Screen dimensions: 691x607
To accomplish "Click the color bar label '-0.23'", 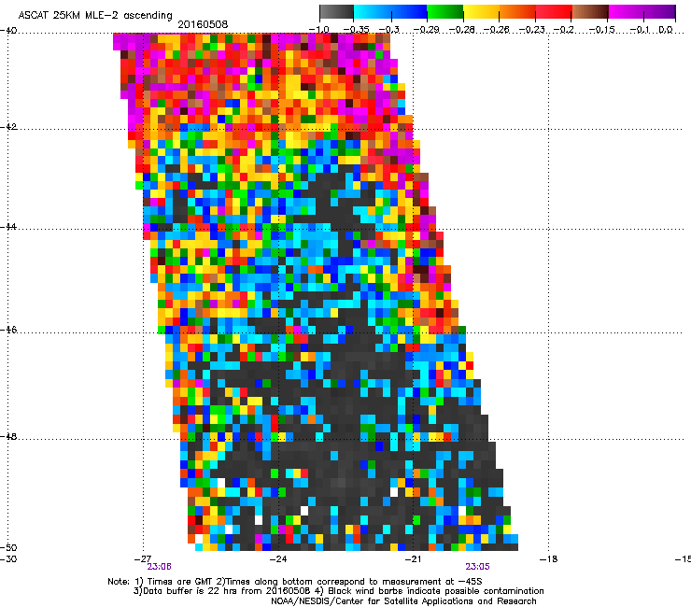I will tap(532, 30).
